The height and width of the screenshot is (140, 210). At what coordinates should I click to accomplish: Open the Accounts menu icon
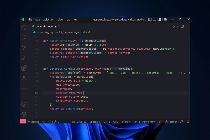(x=24, y=104)
